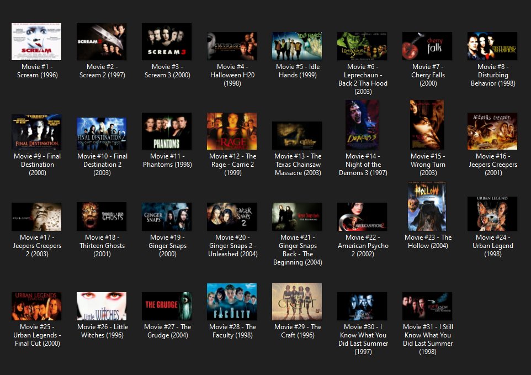Select the Wrong Turn poster thumbnail
The height and width of the screenshot is (375, 531).
[427, 125]
